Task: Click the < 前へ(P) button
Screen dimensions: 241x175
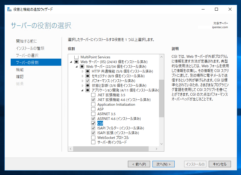Action: pyautogui.click(x=139, y=164)
